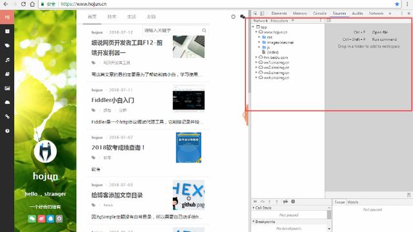Click the red Weibo social icon
This screenshot has width=413, height=232.
pos(41,218)
